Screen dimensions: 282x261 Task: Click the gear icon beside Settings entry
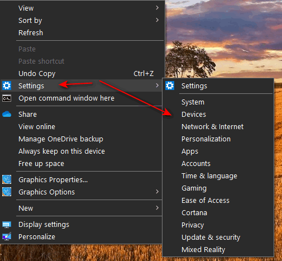point(7,86)
